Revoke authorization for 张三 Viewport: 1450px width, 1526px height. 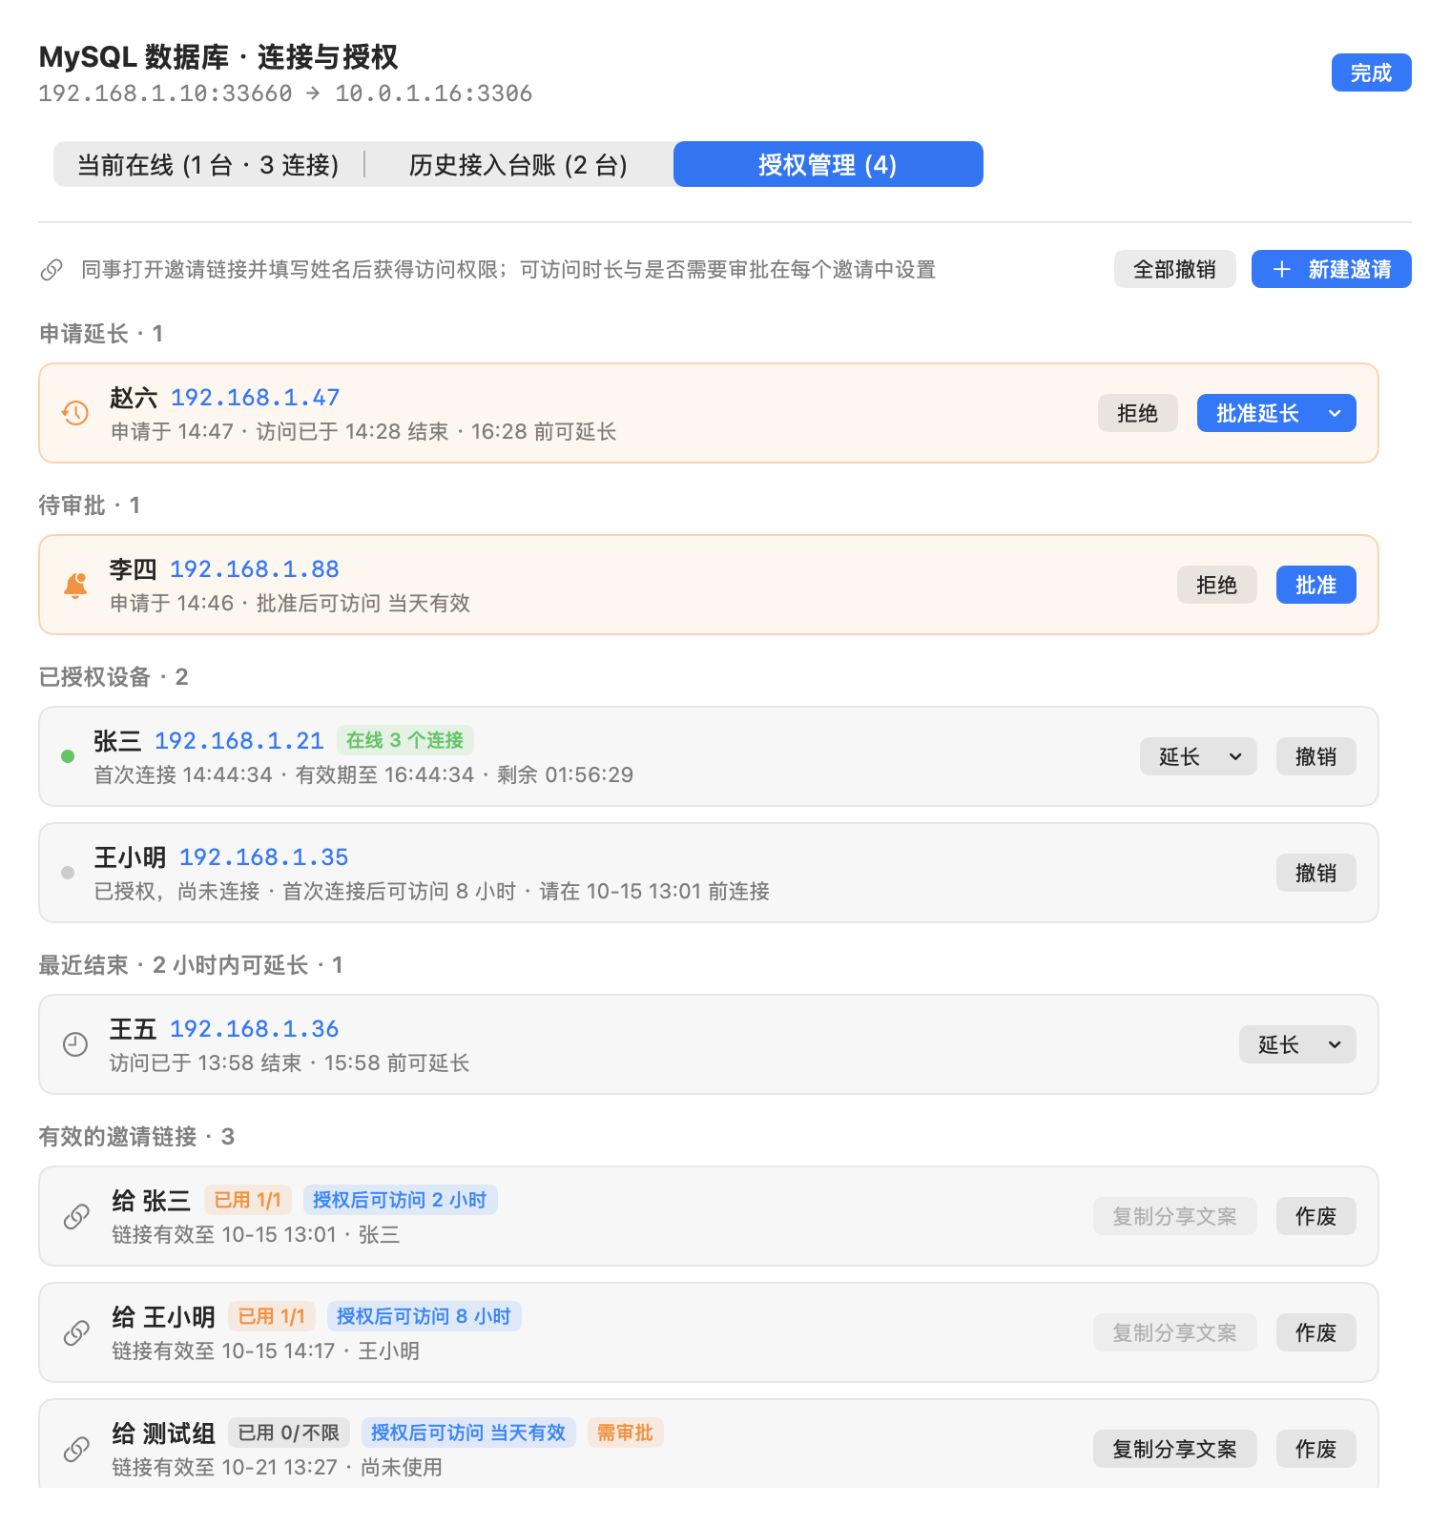(x=1315, y=756)
